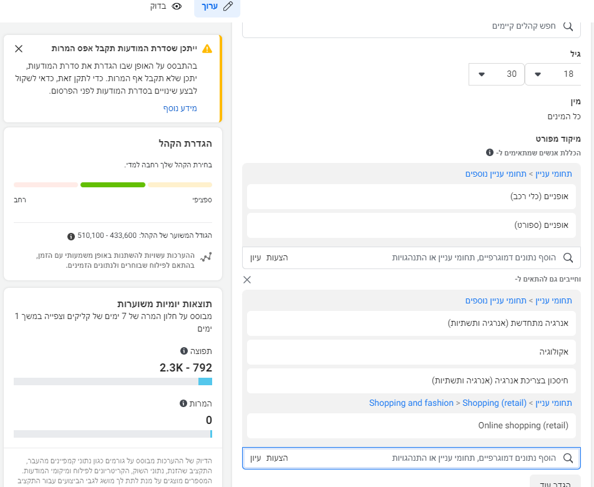This screenshot has height=487, width=594.
Task: Click info icon next to 'הכללת אנשים שמתאימים ל-'
Action: pyautogui.click(x=490, y=152)
